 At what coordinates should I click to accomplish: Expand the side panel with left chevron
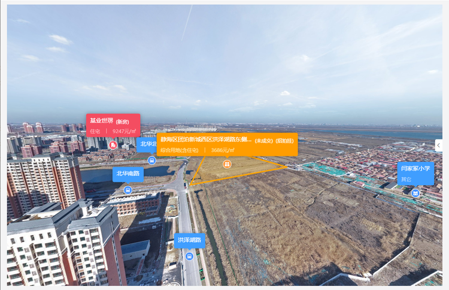[439, 145]
